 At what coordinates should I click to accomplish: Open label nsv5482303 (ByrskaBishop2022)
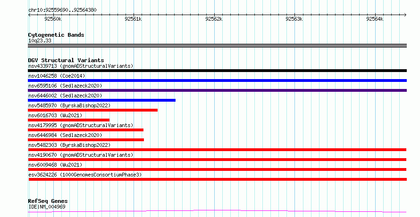(x=69, y=145)
